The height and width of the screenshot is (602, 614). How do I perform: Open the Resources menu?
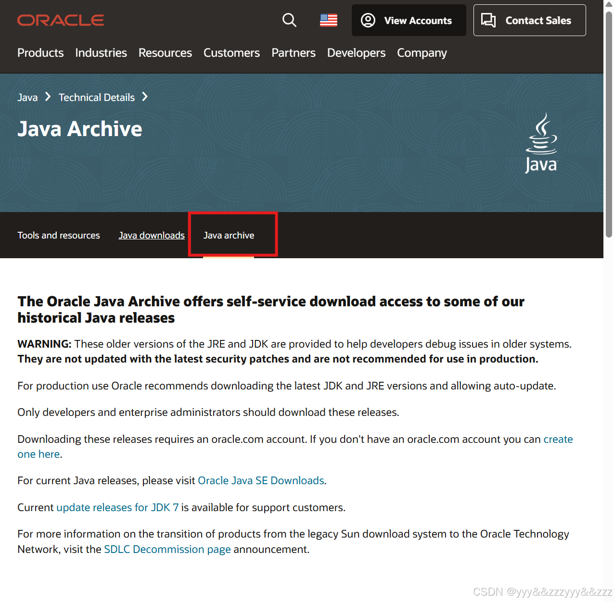click(x=165, y=53)
